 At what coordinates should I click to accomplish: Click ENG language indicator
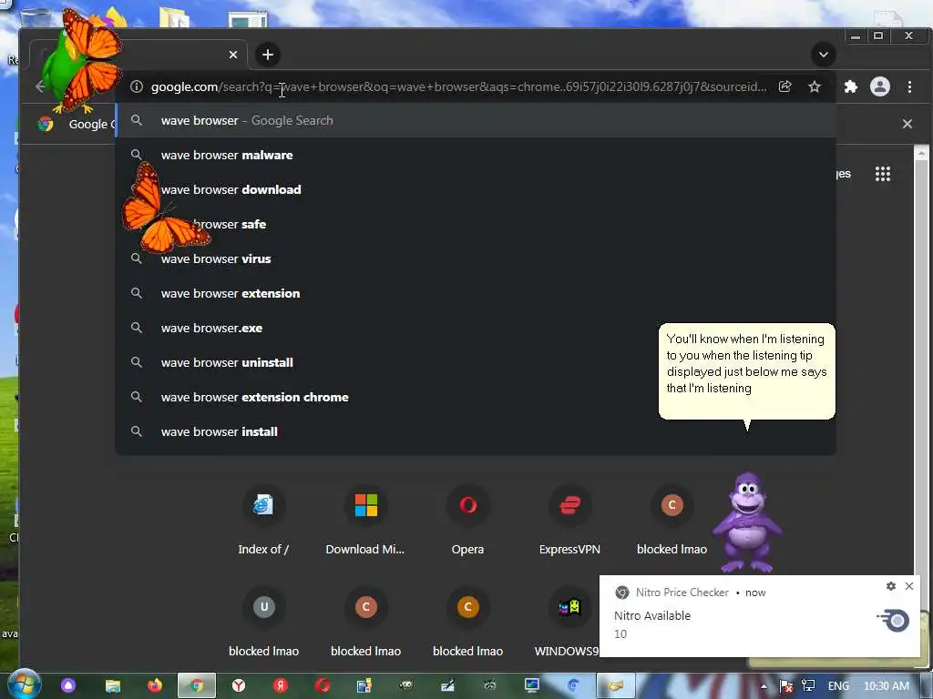(x=838, y=686)
